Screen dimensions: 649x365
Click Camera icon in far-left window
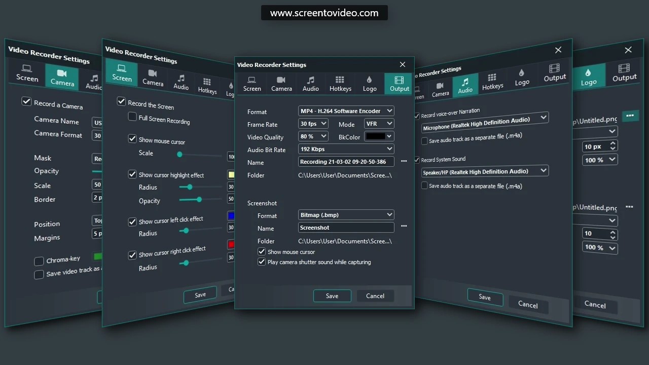[x=62, y=73]
